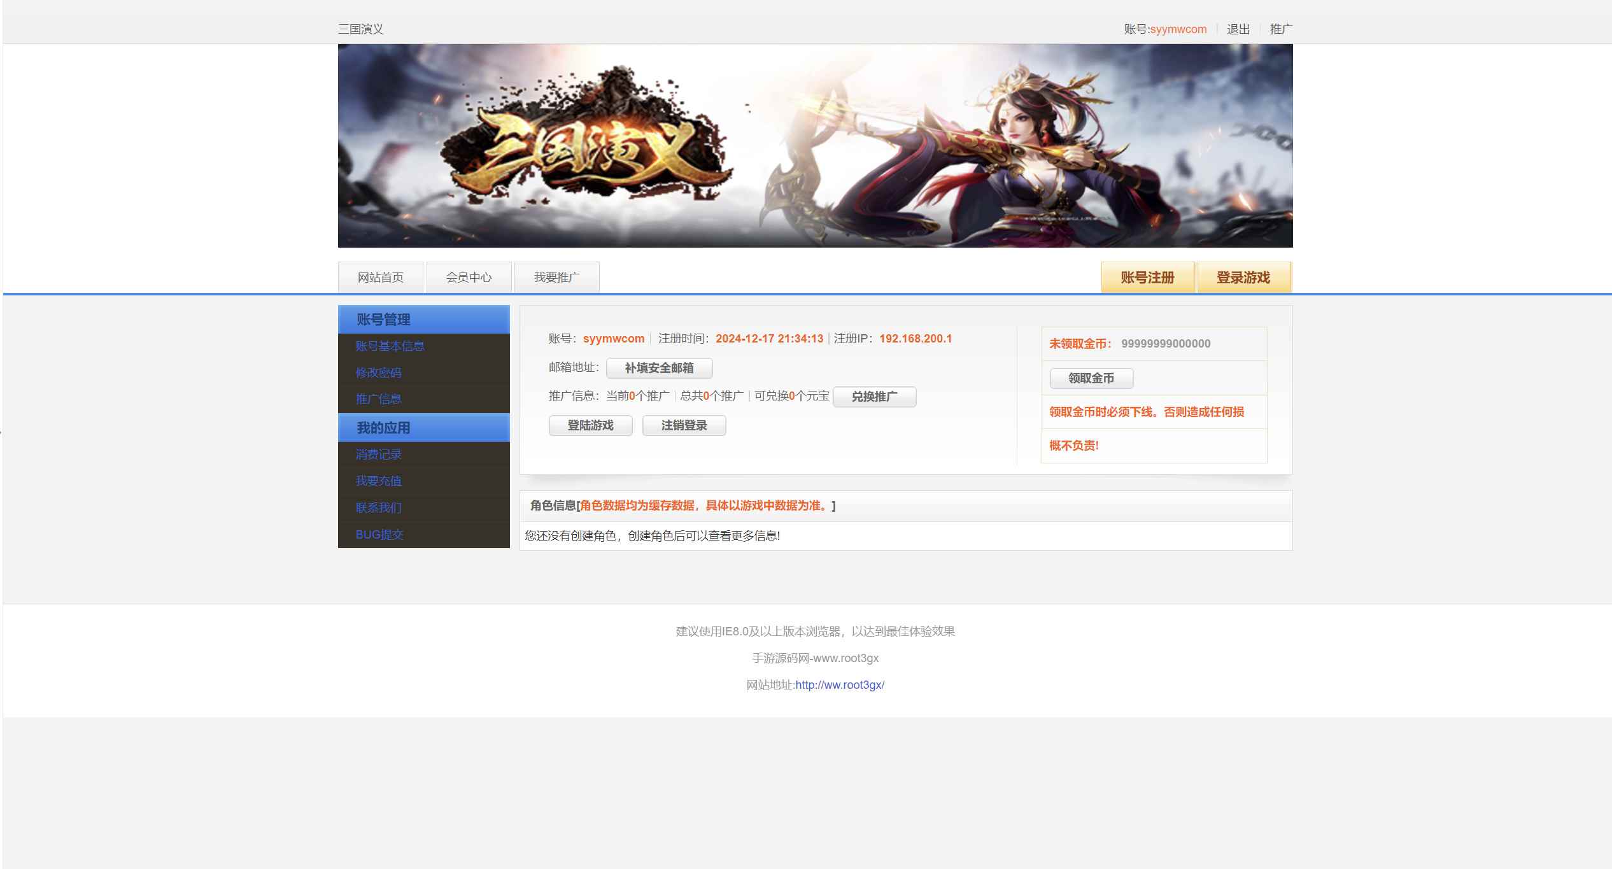Image resolution: width=1612 pixels, height=869 pixels.
Task: Click the 补填安全邮箱 button
Action: tap(659, 368)
